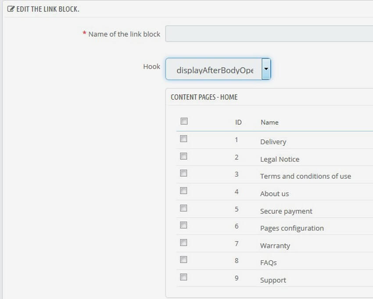This screenshot has height=299, width=373.
Task: Select the Delivery page name
Action: 274,141
